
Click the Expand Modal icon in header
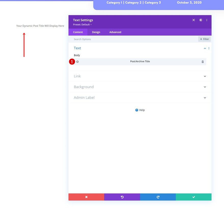pyautogui.click(x=193, y=20)
